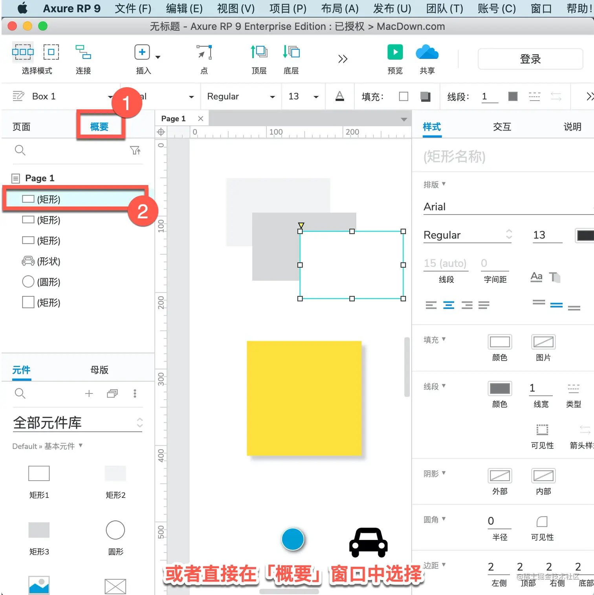This screenshot has height=595, width=594.
Task: Select the (圆形) circle outline item
Action: 41,282
